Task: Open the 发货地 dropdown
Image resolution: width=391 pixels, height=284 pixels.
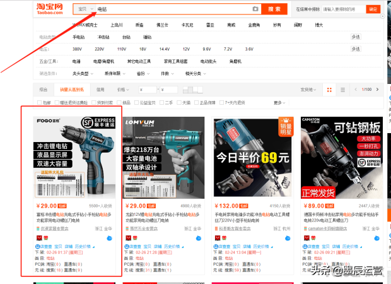Action: pos(308,90)
